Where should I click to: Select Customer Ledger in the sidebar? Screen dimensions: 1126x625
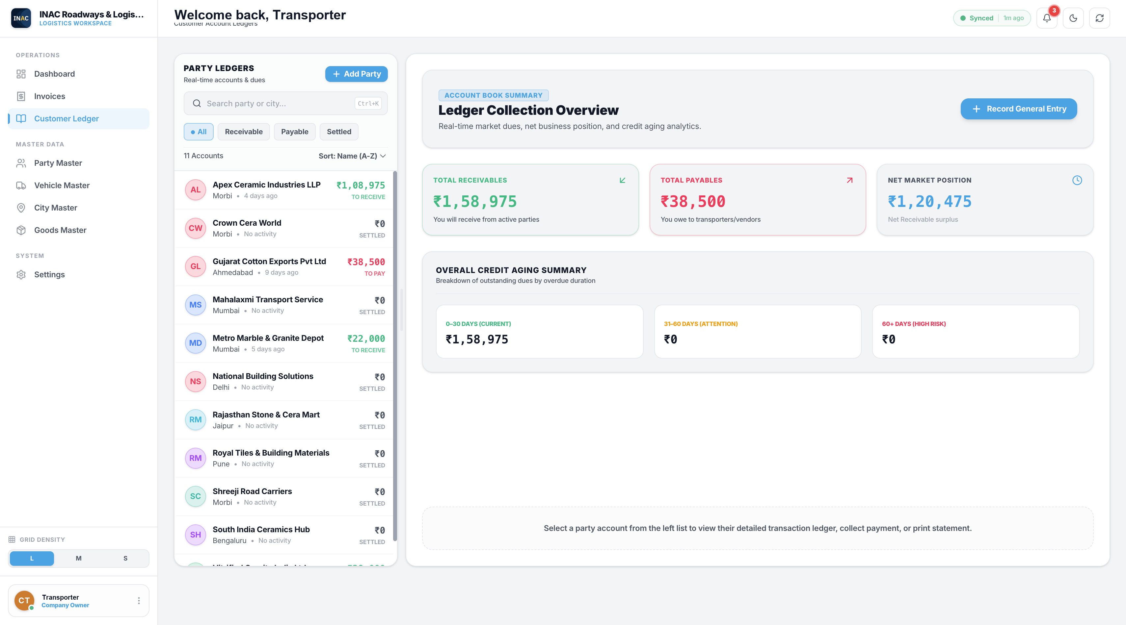coord(79,118)
